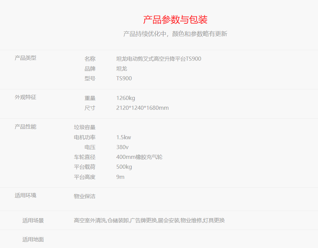Select the motor power value 1.5kw
The width and height of the screenshot is (318, 248).
[123, 137]
